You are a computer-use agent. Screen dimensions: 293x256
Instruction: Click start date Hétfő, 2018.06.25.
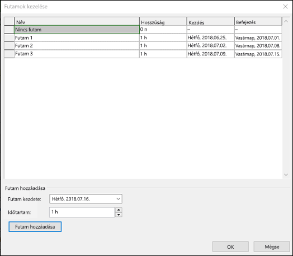click(x=211, y=38)
